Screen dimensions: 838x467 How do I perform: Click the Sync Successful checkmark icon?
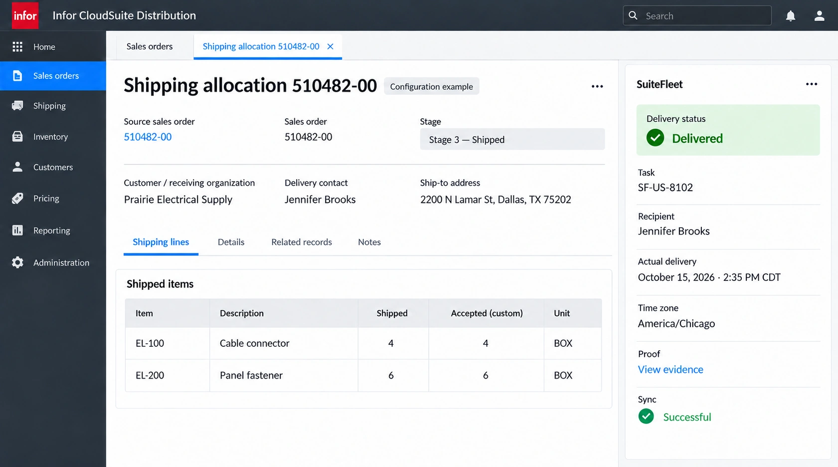point(646,416)
